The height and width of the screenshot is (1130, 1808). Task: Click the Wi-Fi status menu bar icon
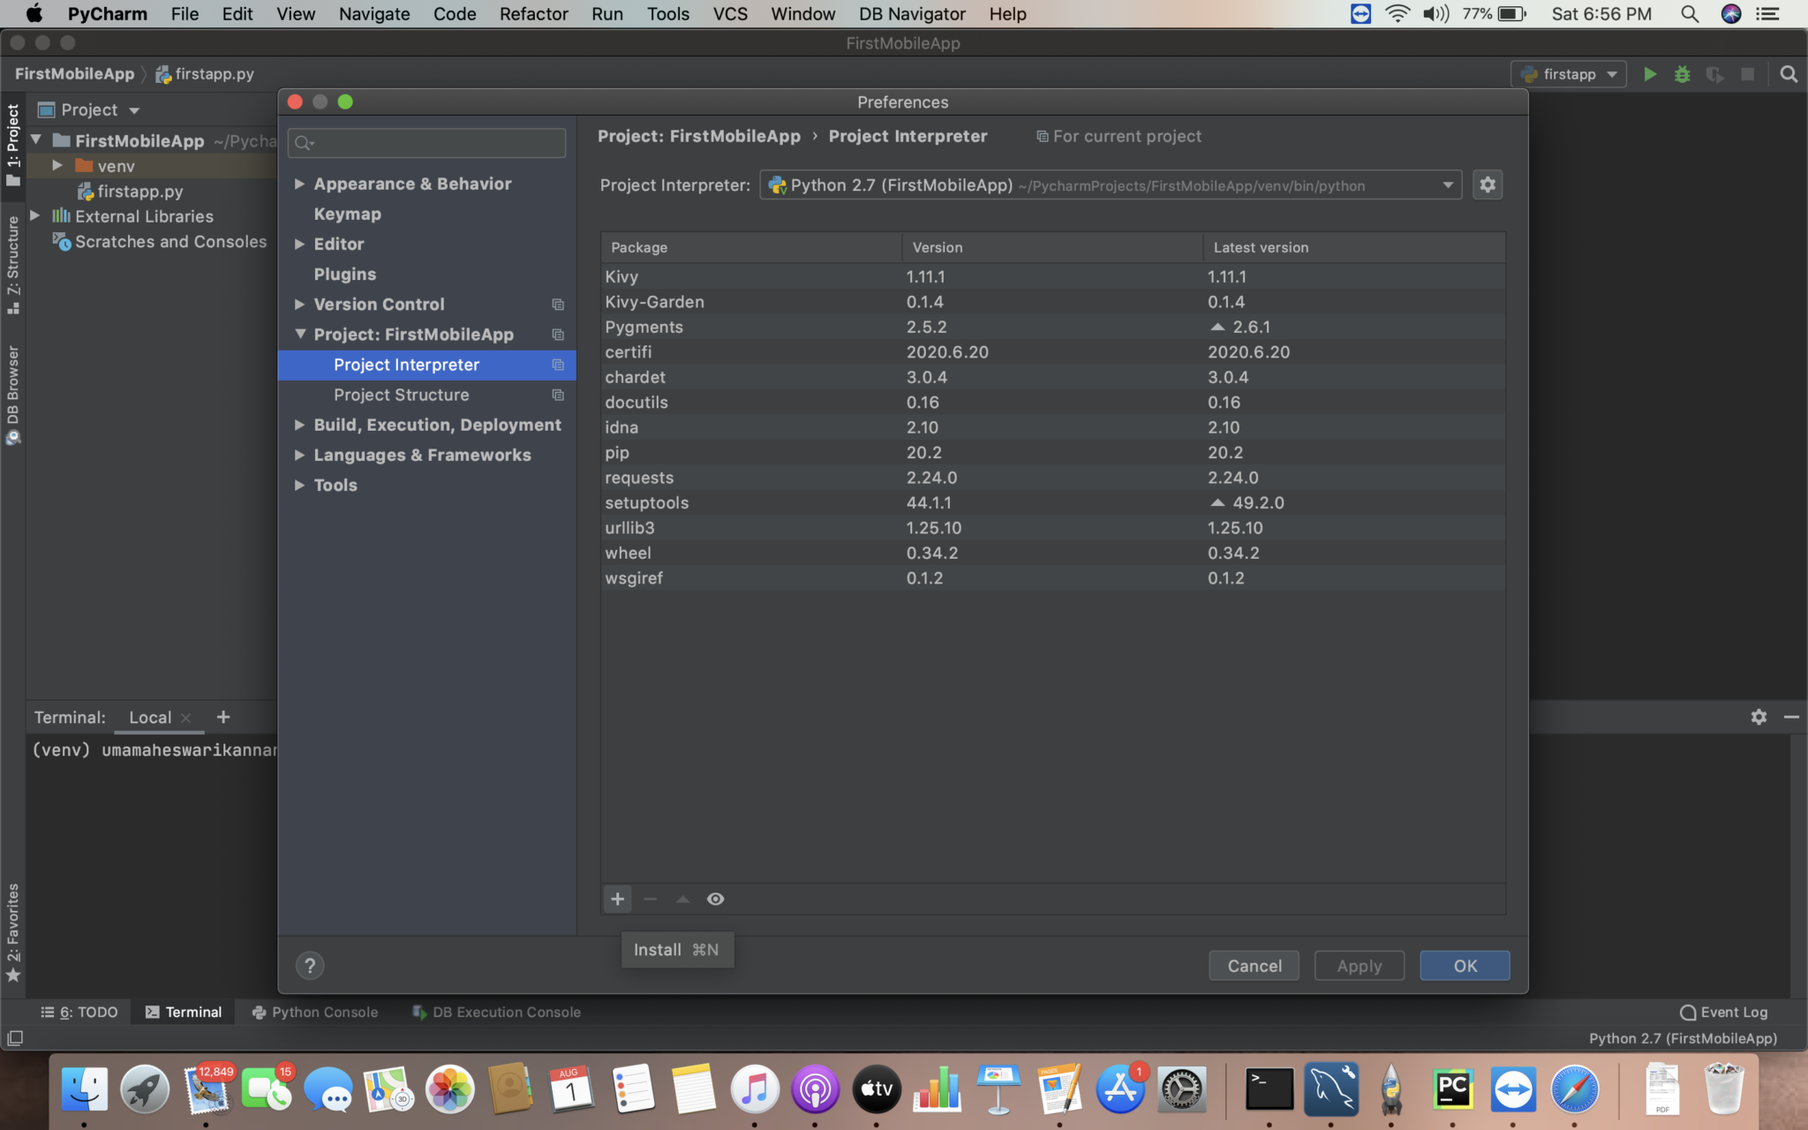[1397, 14]
